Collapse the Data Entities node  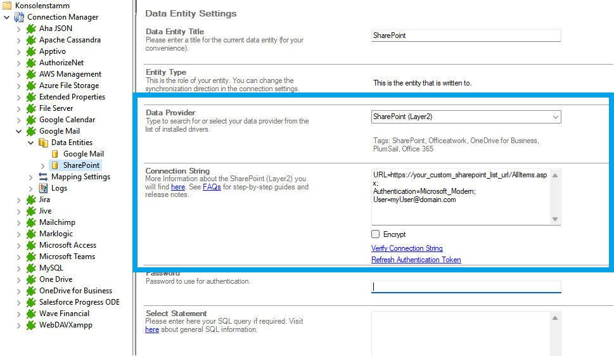pos(30,143)
